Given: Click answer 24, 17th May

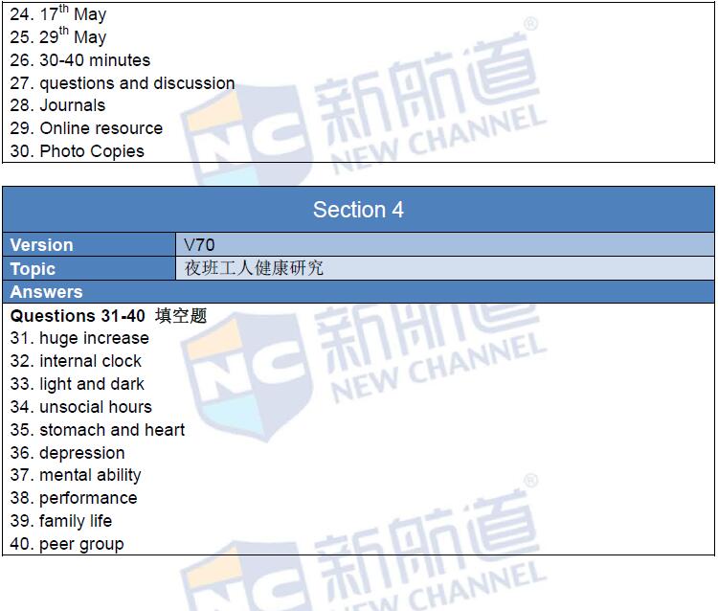Looking at the screenshot, I should tap(58, 14).
